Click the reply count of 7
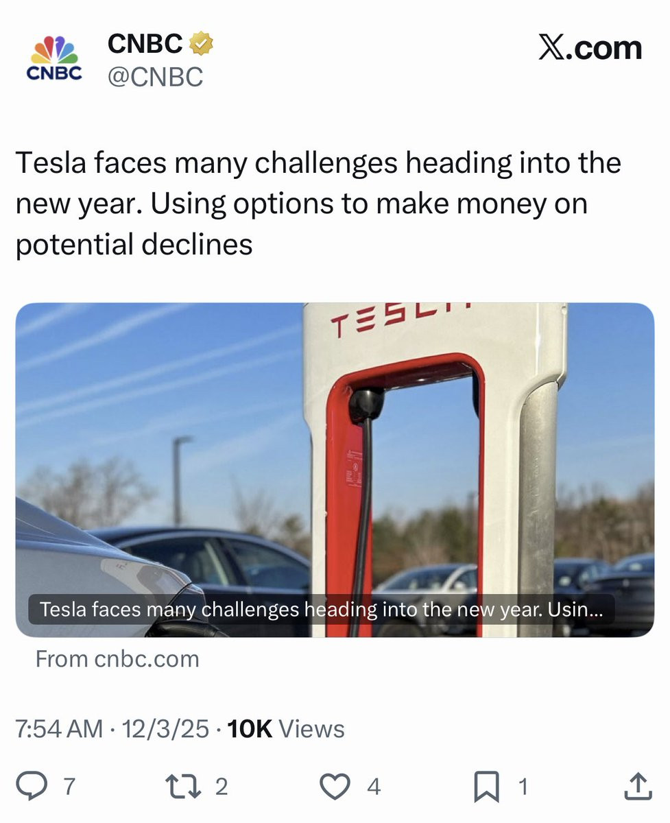The height and width of the screenshot is (823, 670). [x=68, y=787]
